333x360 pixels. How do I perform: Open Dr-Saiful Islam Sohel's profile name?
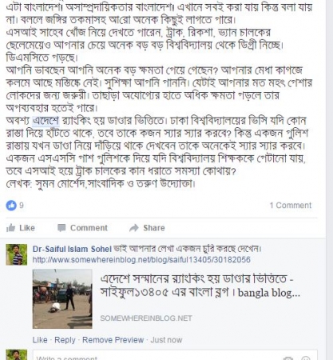[x=72, y=249]
